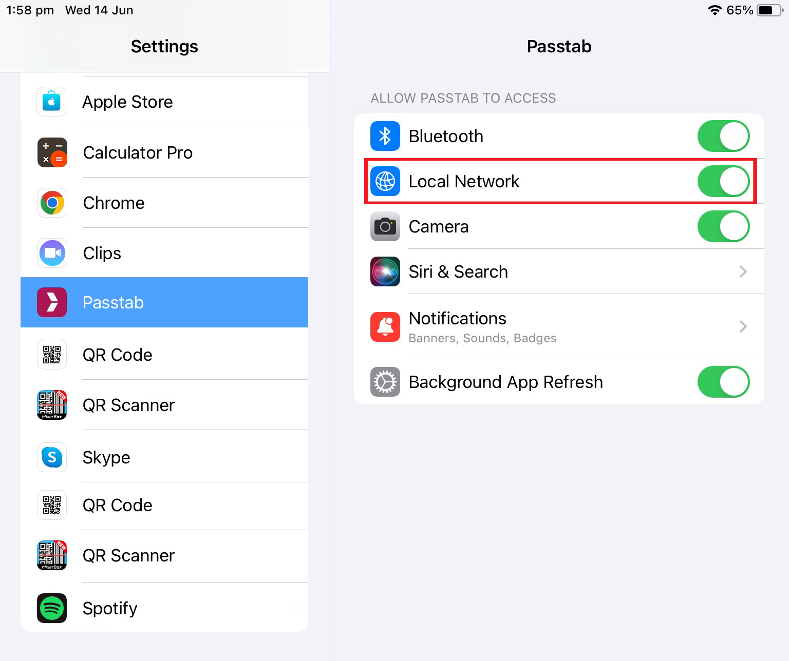
Task: Tap the Apple Store app icon
Action: 51,102
